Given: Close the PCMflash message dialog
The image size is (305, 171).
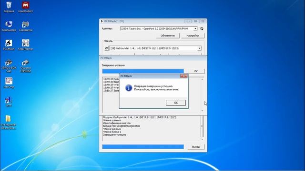Looking at the screenshot, I should (183, 76).
